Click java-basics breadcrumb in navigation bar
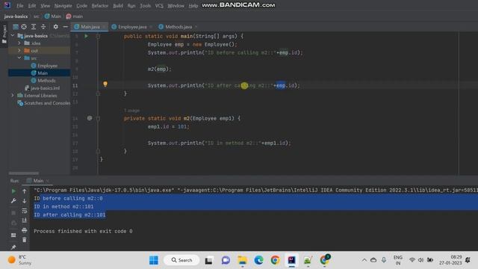This screenshot has width=478, height=269. click(16, 16)
